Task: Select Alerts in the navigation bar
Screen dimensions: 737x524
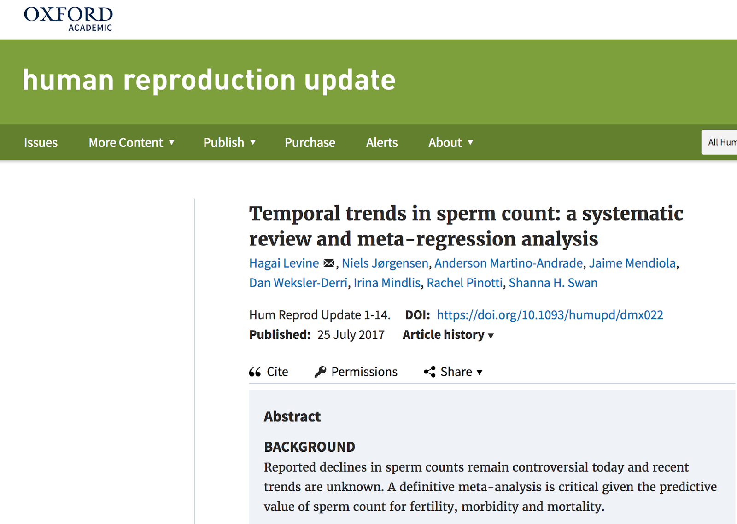Action: 382,143
